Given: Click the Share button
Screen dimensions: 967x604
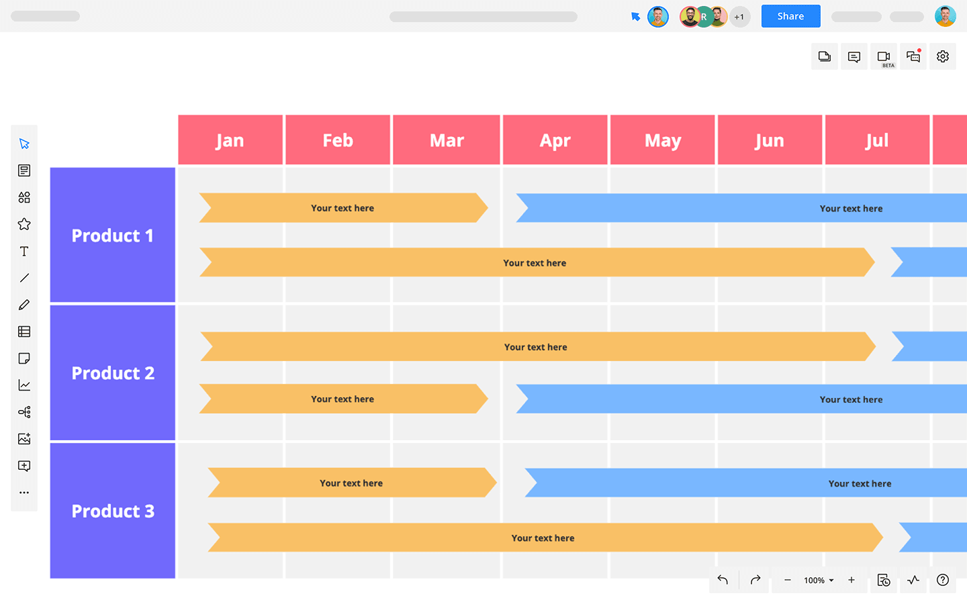Looking at the screenshot, I should pyautogui.click(x=790, y=16).
